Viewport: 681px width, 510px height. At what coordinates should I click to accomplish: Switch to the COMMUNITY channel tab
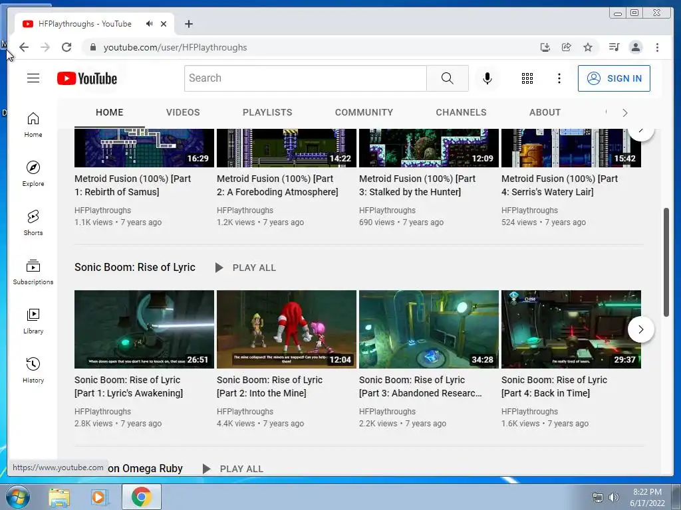(364, 112)
